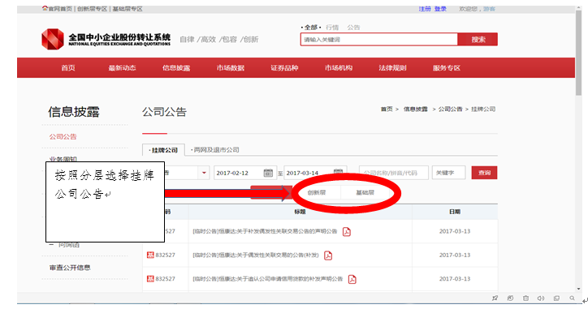Click the speaker icon in status bar
Viewport: 588px width, 309px height.
pos(541,298)
